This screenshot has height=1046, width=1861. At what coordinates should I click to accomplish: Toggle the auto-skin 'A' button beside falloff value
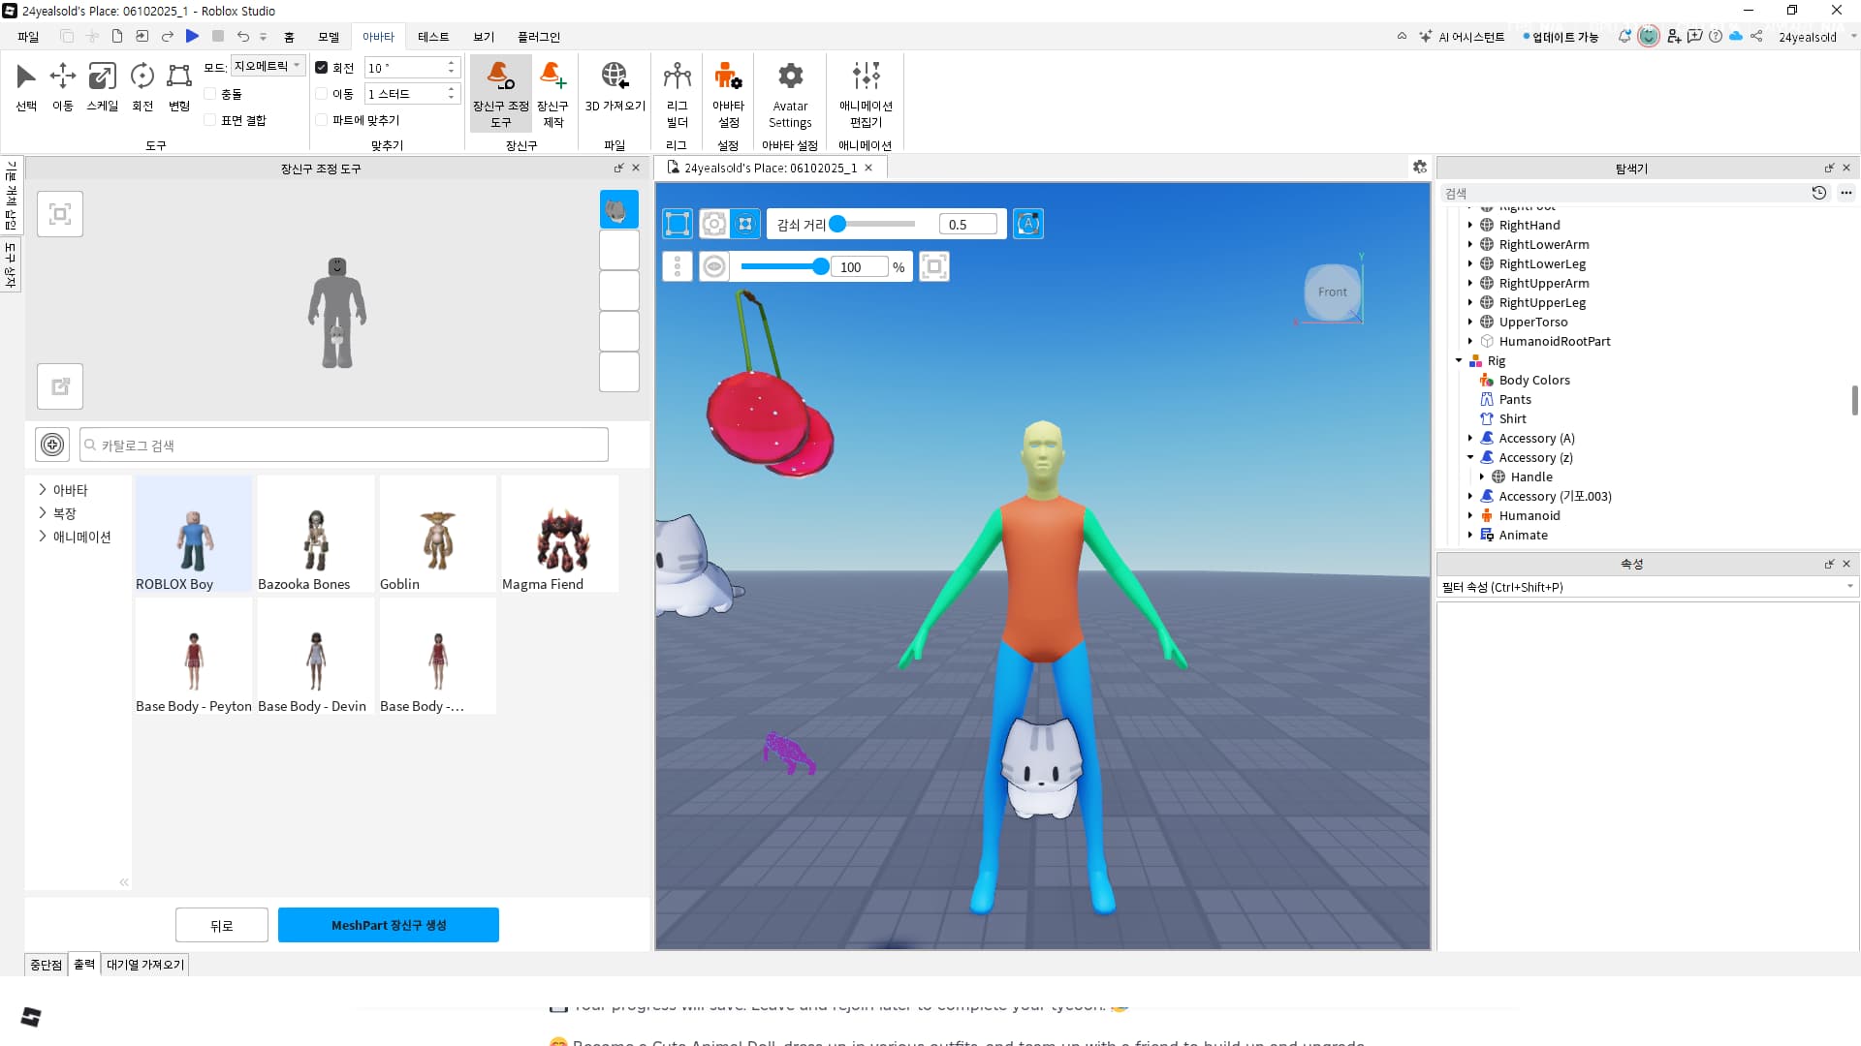coord(1028,225)
